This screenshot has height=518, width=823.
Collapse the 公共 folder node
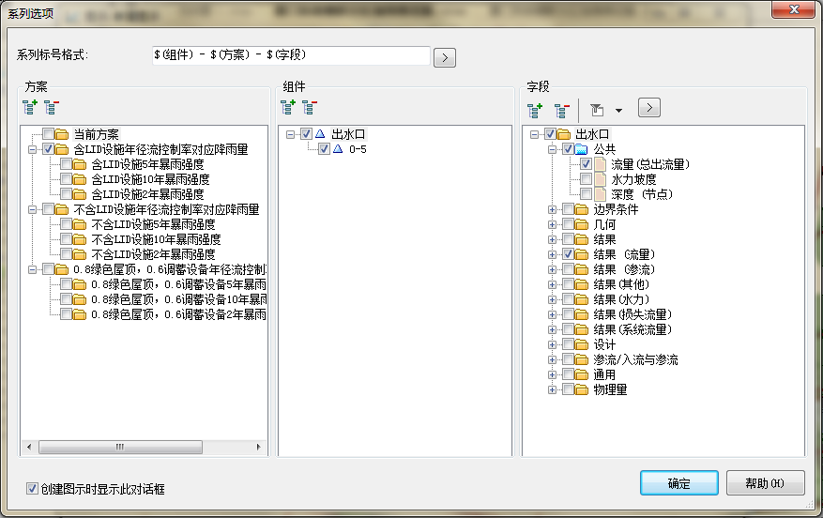coord(552,149)
